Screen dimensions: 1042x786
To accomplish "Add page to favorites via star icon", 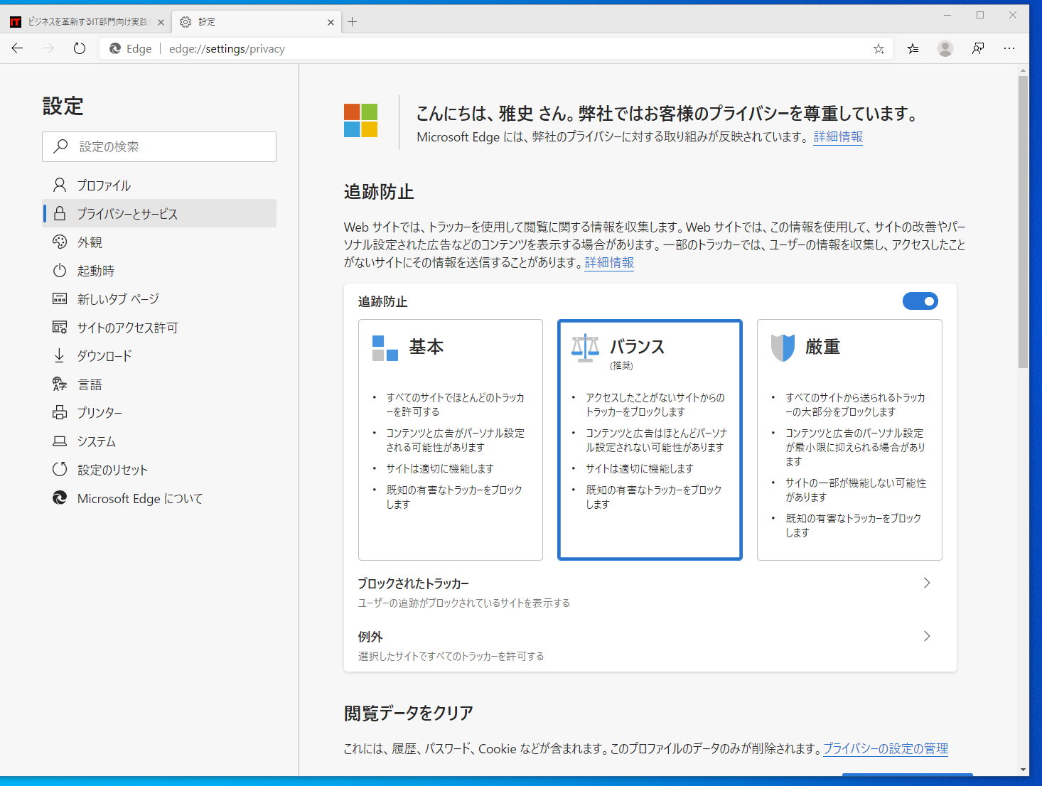I will click(879, 48).
